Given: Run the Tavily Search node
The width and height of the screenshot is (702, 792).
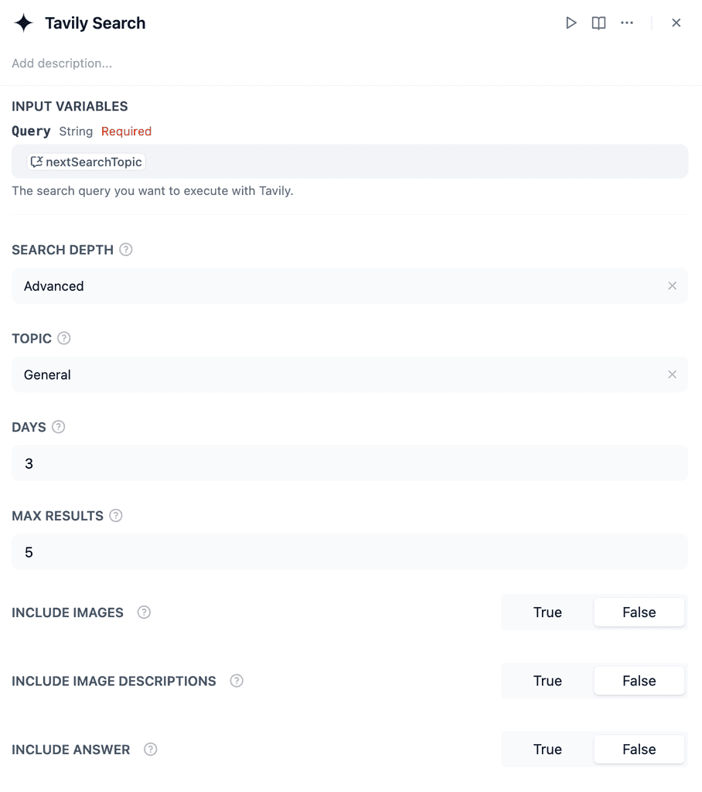Looking at the screenshot, I should [571, 22].
